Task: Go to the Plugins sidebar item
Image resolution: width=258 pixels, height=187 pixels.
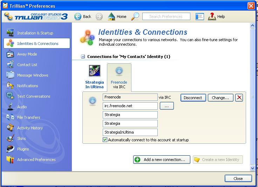Action: (x=23, y=149)
